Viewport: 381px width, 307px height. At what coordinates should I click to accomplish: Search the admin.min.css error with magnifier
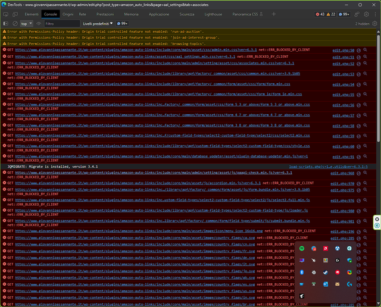(365, 50)
